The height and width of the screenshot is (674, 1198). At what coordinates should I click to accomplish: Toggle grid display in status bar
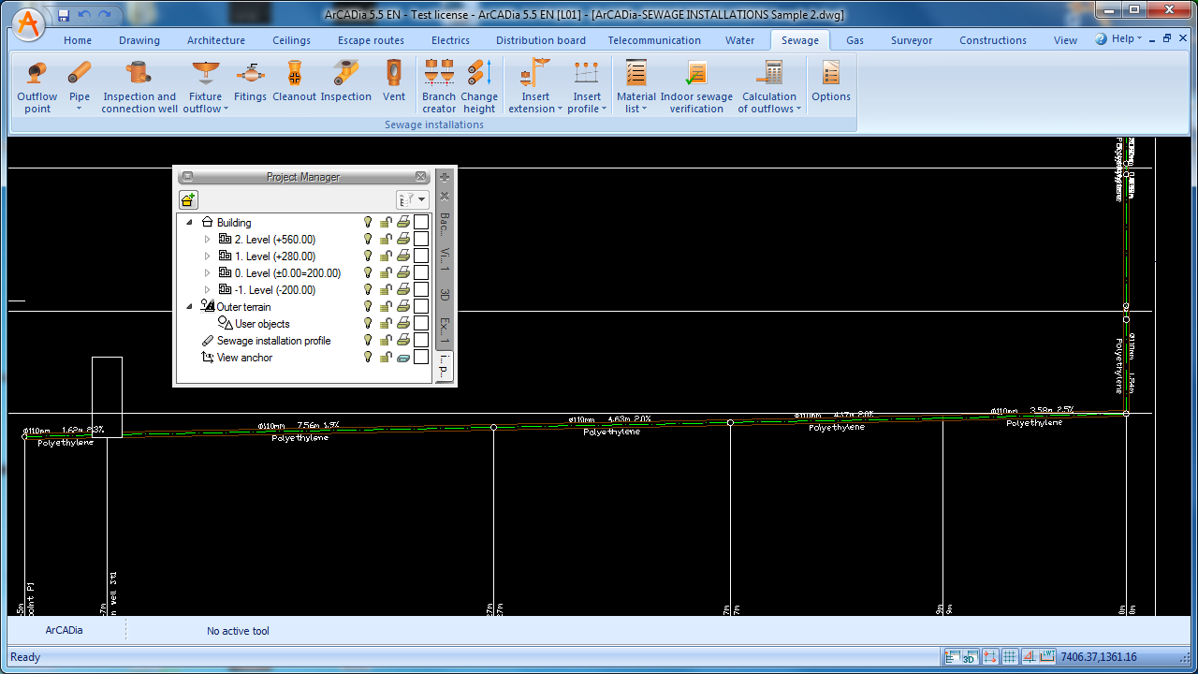tap(1009, 657)
